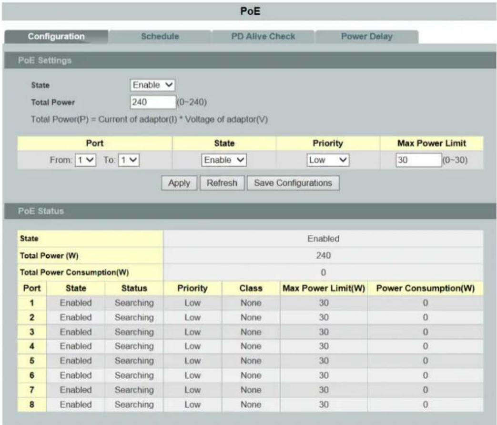Click the Low priority of port 3
The height and width of the screenshot is (425, 497).
[193, 332]
